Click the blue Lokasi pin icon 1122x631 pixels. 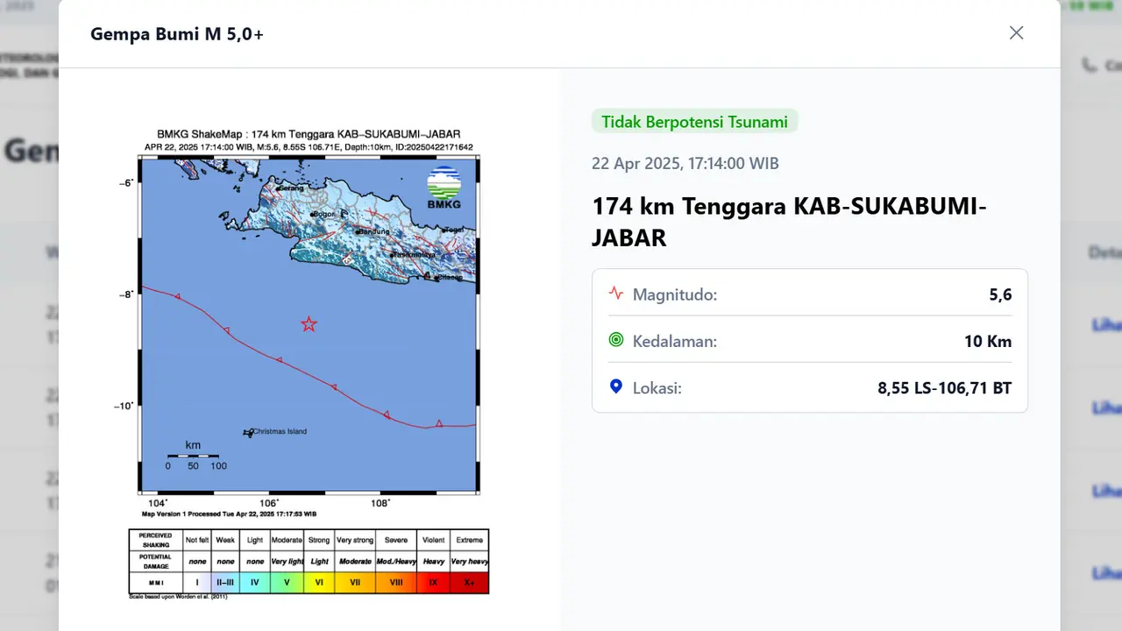click(616, 386)
